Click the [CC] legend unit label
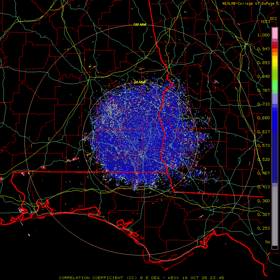This screenshot has height=280, width=280. click(266, 21)
